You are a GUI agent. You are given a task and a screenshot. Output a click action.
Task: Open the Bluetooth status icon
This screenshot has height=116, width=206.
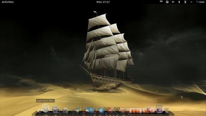point(179,2)
